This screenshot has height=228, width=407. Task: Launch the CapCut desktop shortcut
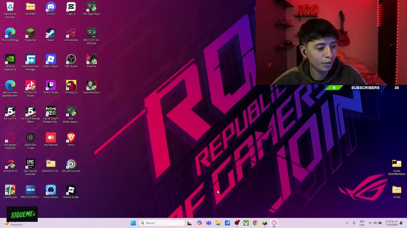tap(71, 9)
